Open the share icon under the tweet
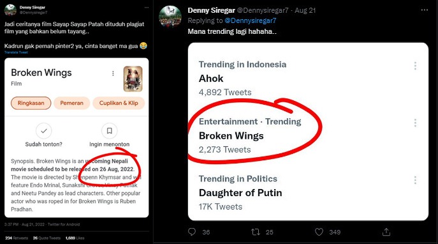This screenshot has height=244, width=438. tap(386, 232)
